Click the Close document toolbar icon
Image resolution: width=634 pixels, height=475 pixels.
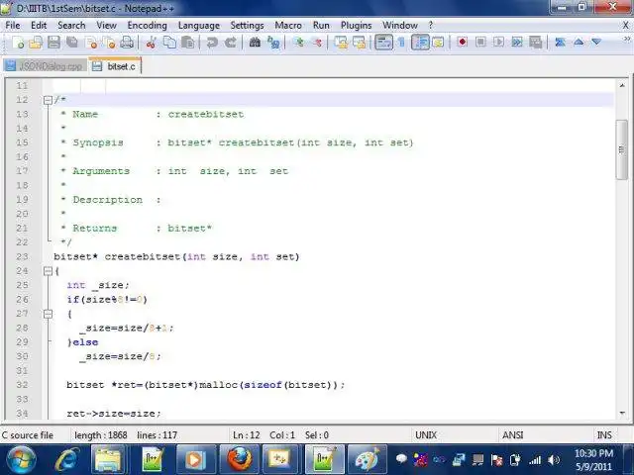(92, 42)
